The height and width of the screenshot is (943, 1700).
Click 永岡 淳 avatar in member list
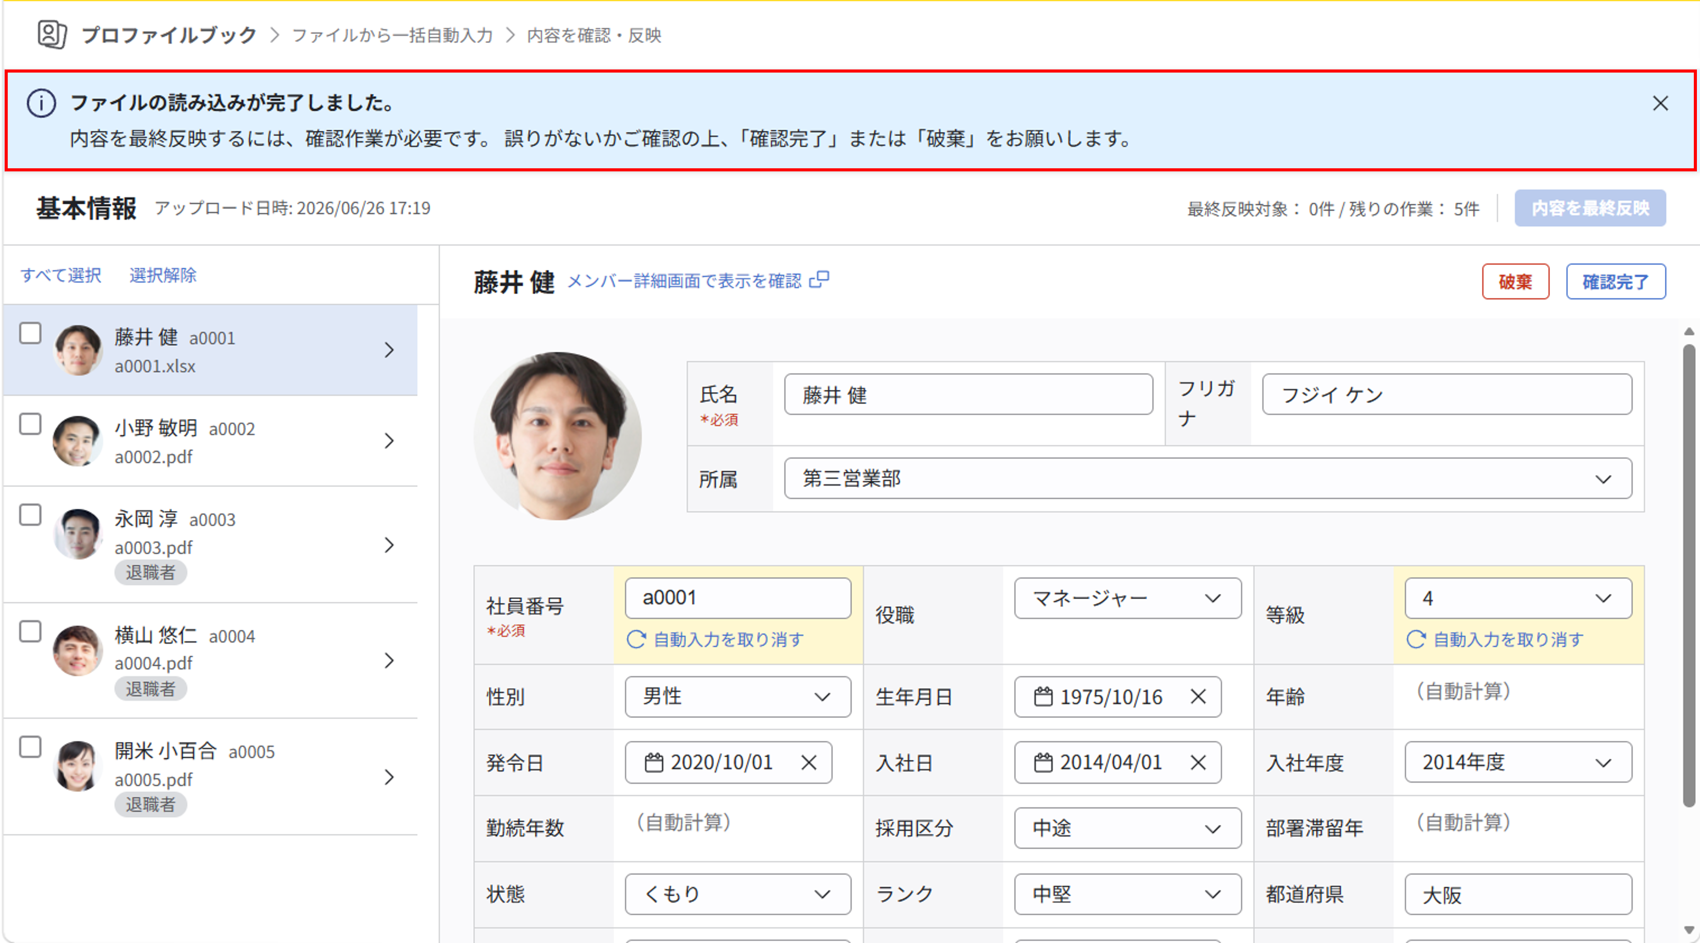(78, 534)
